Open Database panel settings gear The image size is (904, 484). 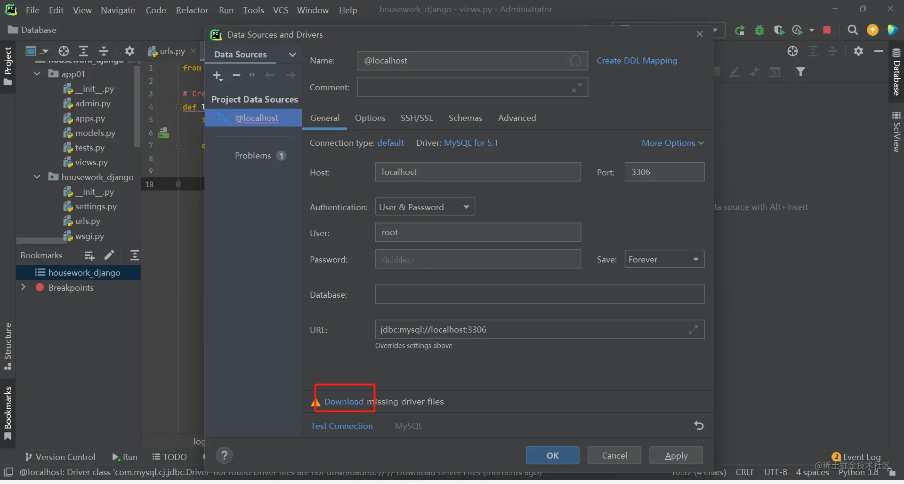pyautogui.click(x=858, y=51)
